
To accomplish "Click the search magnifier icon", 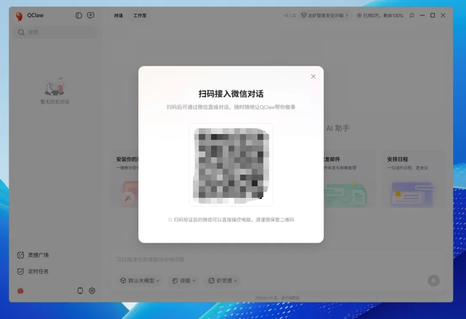I will [21, 32].
